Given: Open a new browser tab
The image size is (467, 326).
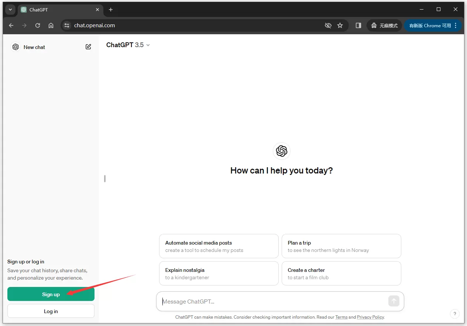Looking at the screenshot, I should (111, 10).
